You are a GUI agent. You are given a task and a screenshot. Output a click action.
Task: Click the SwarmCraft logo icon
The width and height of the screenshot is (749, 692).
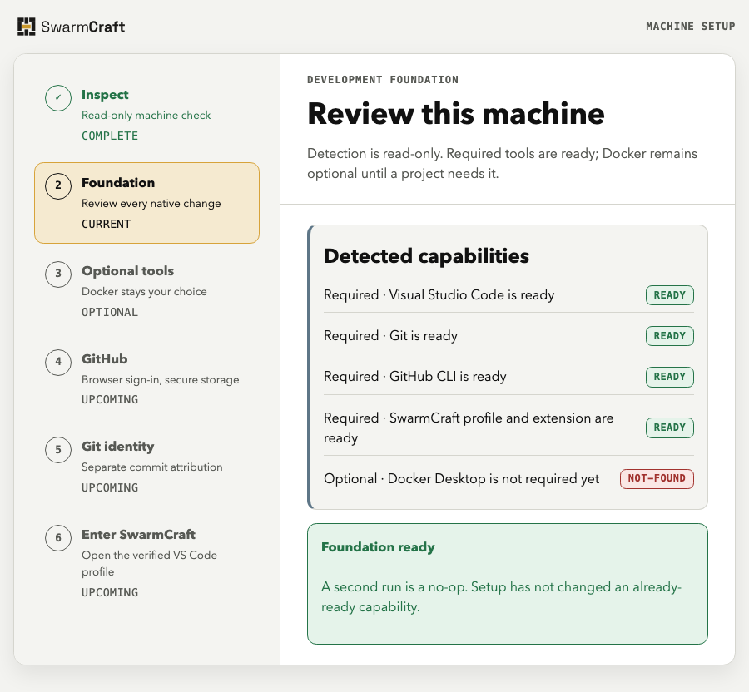pyautogui.click(x=27, y=27)
